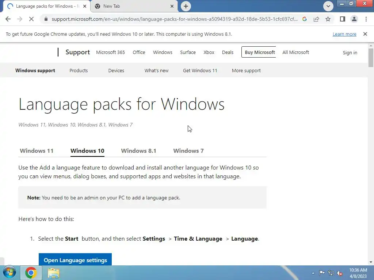Open the network tray icon

pyautogui.click(x=331, y=273)
